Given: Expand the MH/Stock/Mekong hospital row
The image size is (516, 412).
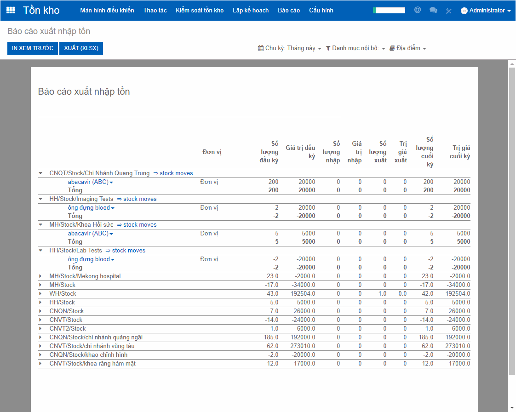Looking at the screenshot, I should point(40,276).
